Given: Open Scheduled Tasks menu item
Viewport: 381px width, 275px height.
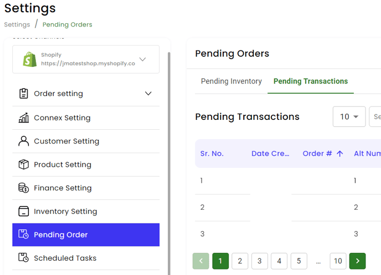Looking at the screenshot, I should coord(86,258).
